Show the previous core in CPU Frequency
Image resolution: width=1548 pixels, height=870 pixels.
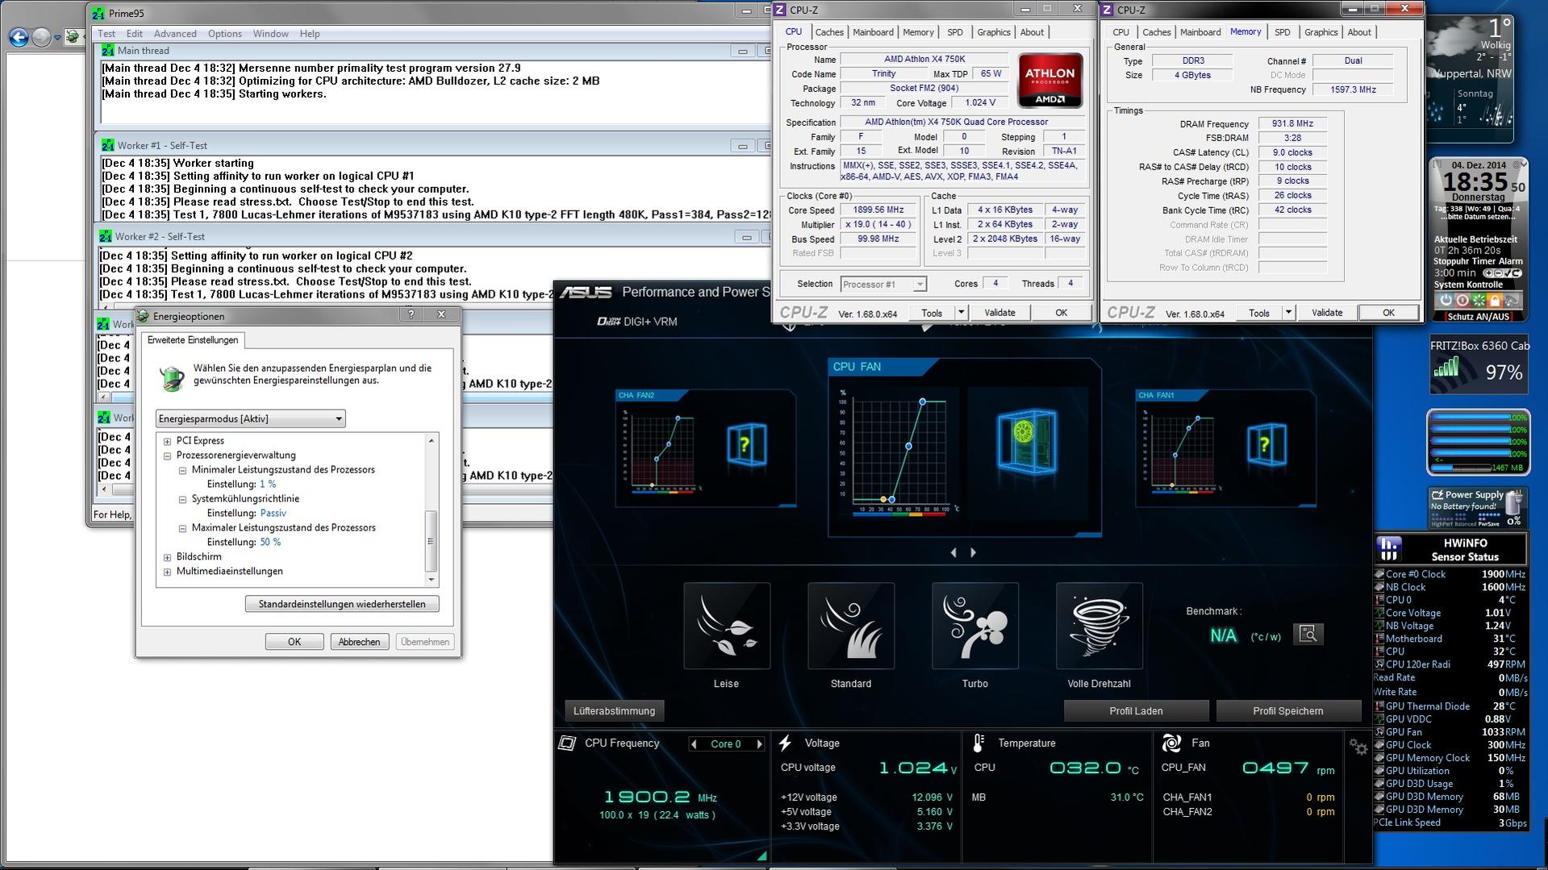click(694, 744)
